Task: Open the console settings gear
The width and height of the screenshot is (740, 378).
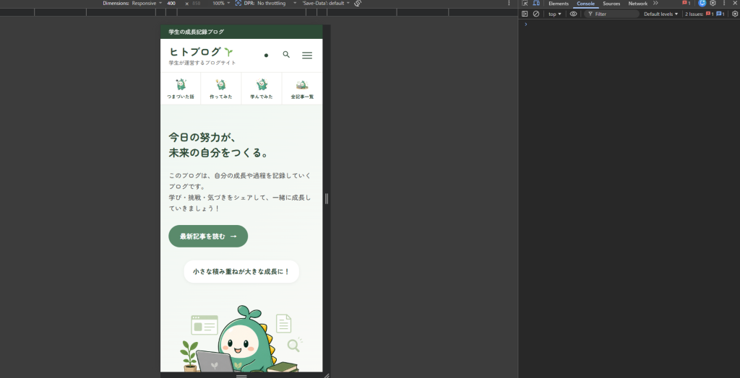Action: pos(734,14)
